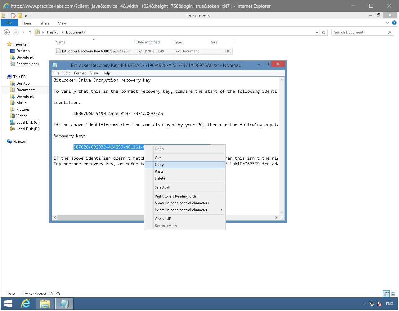Image resolution: width=399 pixels, height=311 pixels.
Task: Open Notepad's Format menu
Action: [80, 73]
